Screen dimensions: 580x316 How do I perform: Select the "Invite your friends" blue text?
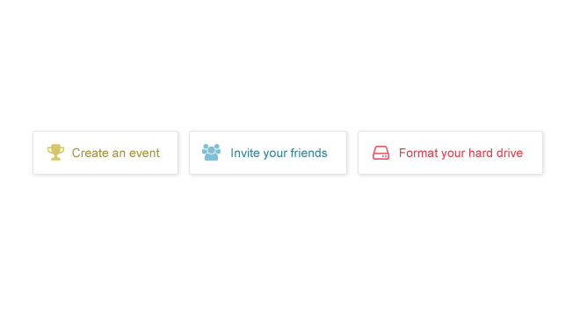click(x=279, y=153)
